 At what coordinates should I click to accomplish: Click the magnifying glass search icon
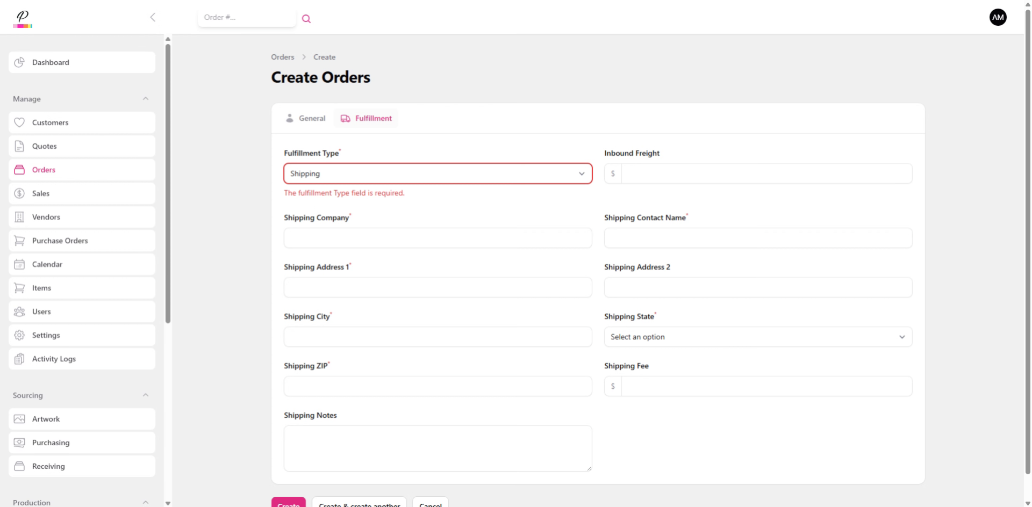tap(306, 18)
